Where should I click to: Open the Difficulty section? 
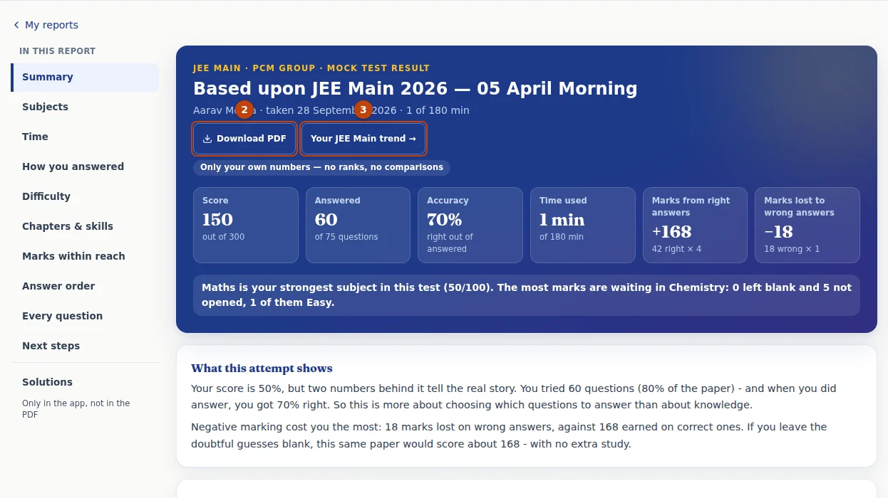point(85,196)
